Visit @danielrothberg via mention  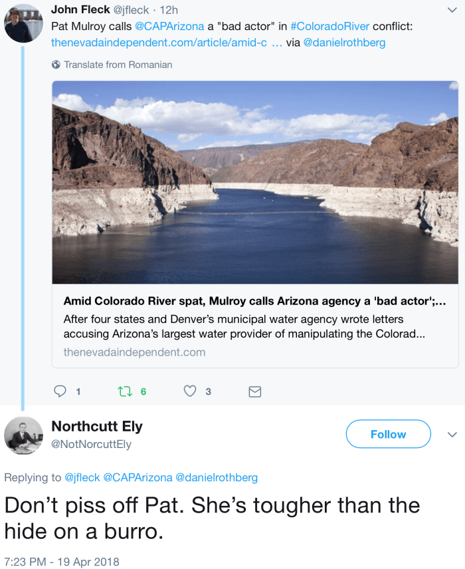(x=344, y=43)
